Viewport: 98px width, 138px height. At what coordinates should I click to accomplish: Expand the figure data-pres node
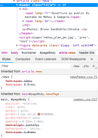tap(17, 45)
